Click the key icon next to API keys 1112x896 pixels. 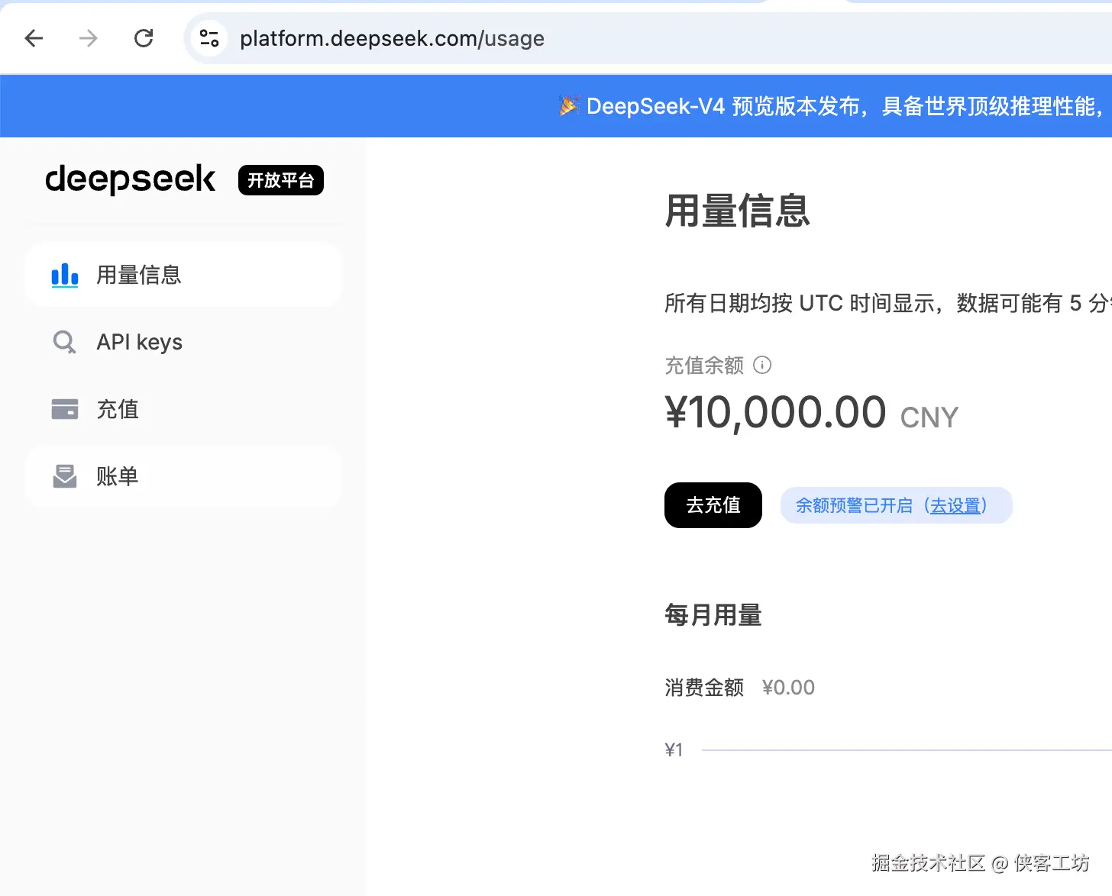point(64,342)
